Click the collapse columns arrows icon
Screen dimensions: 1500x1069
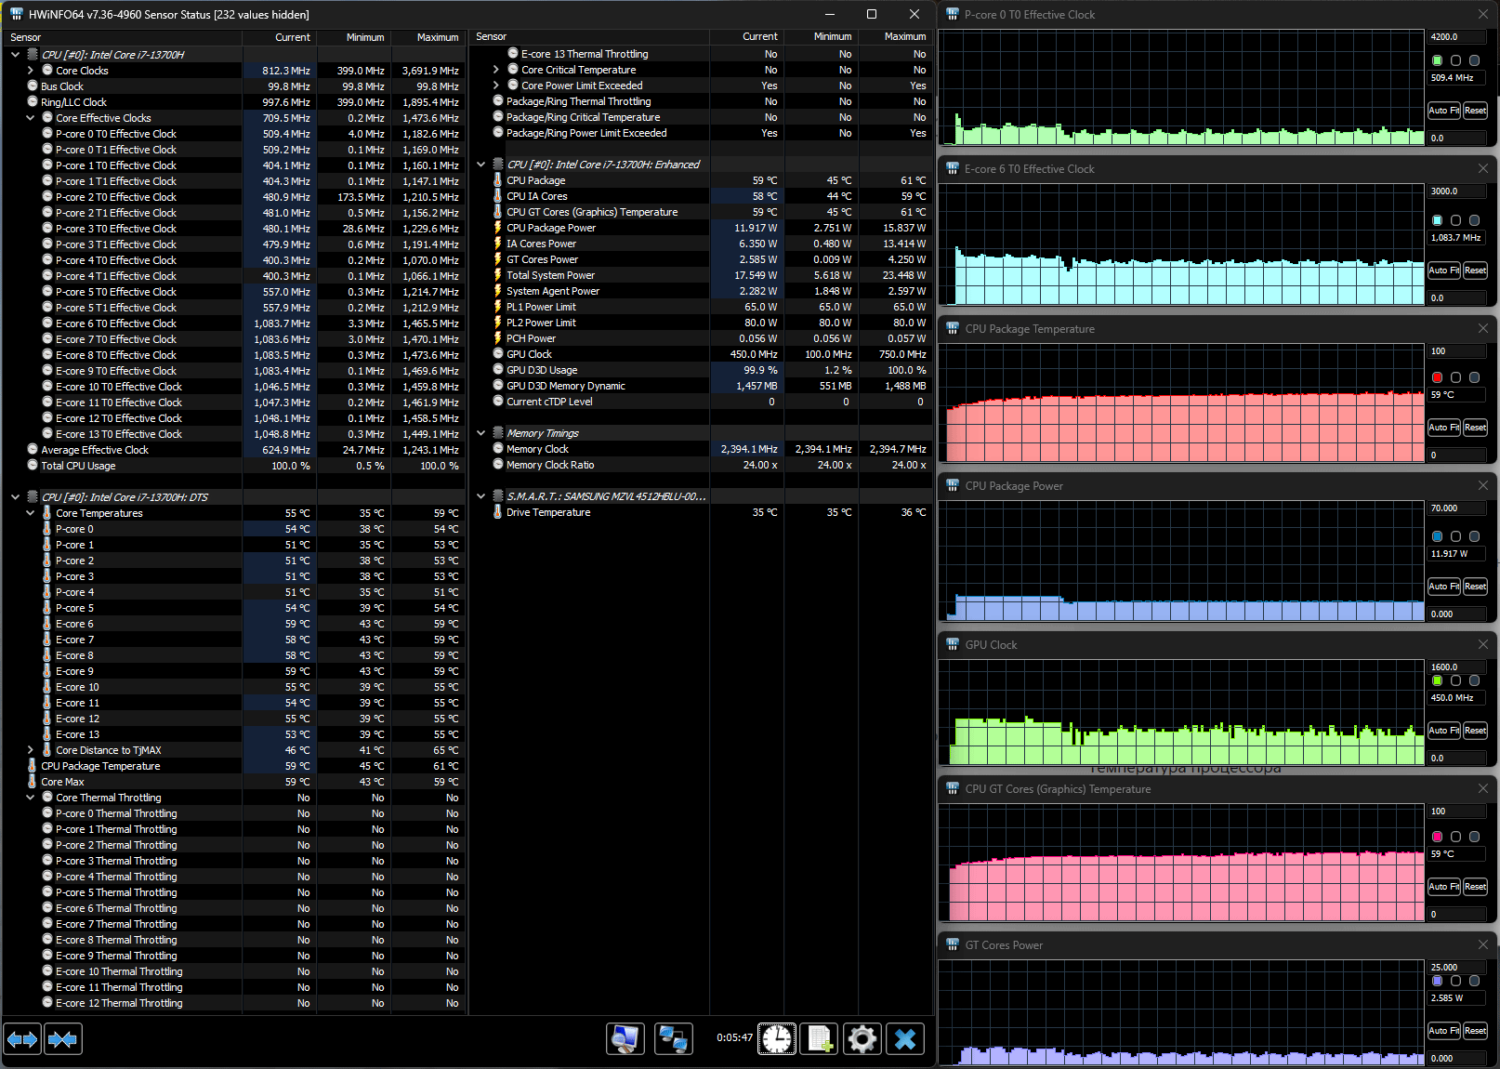tap(62, 1038)
